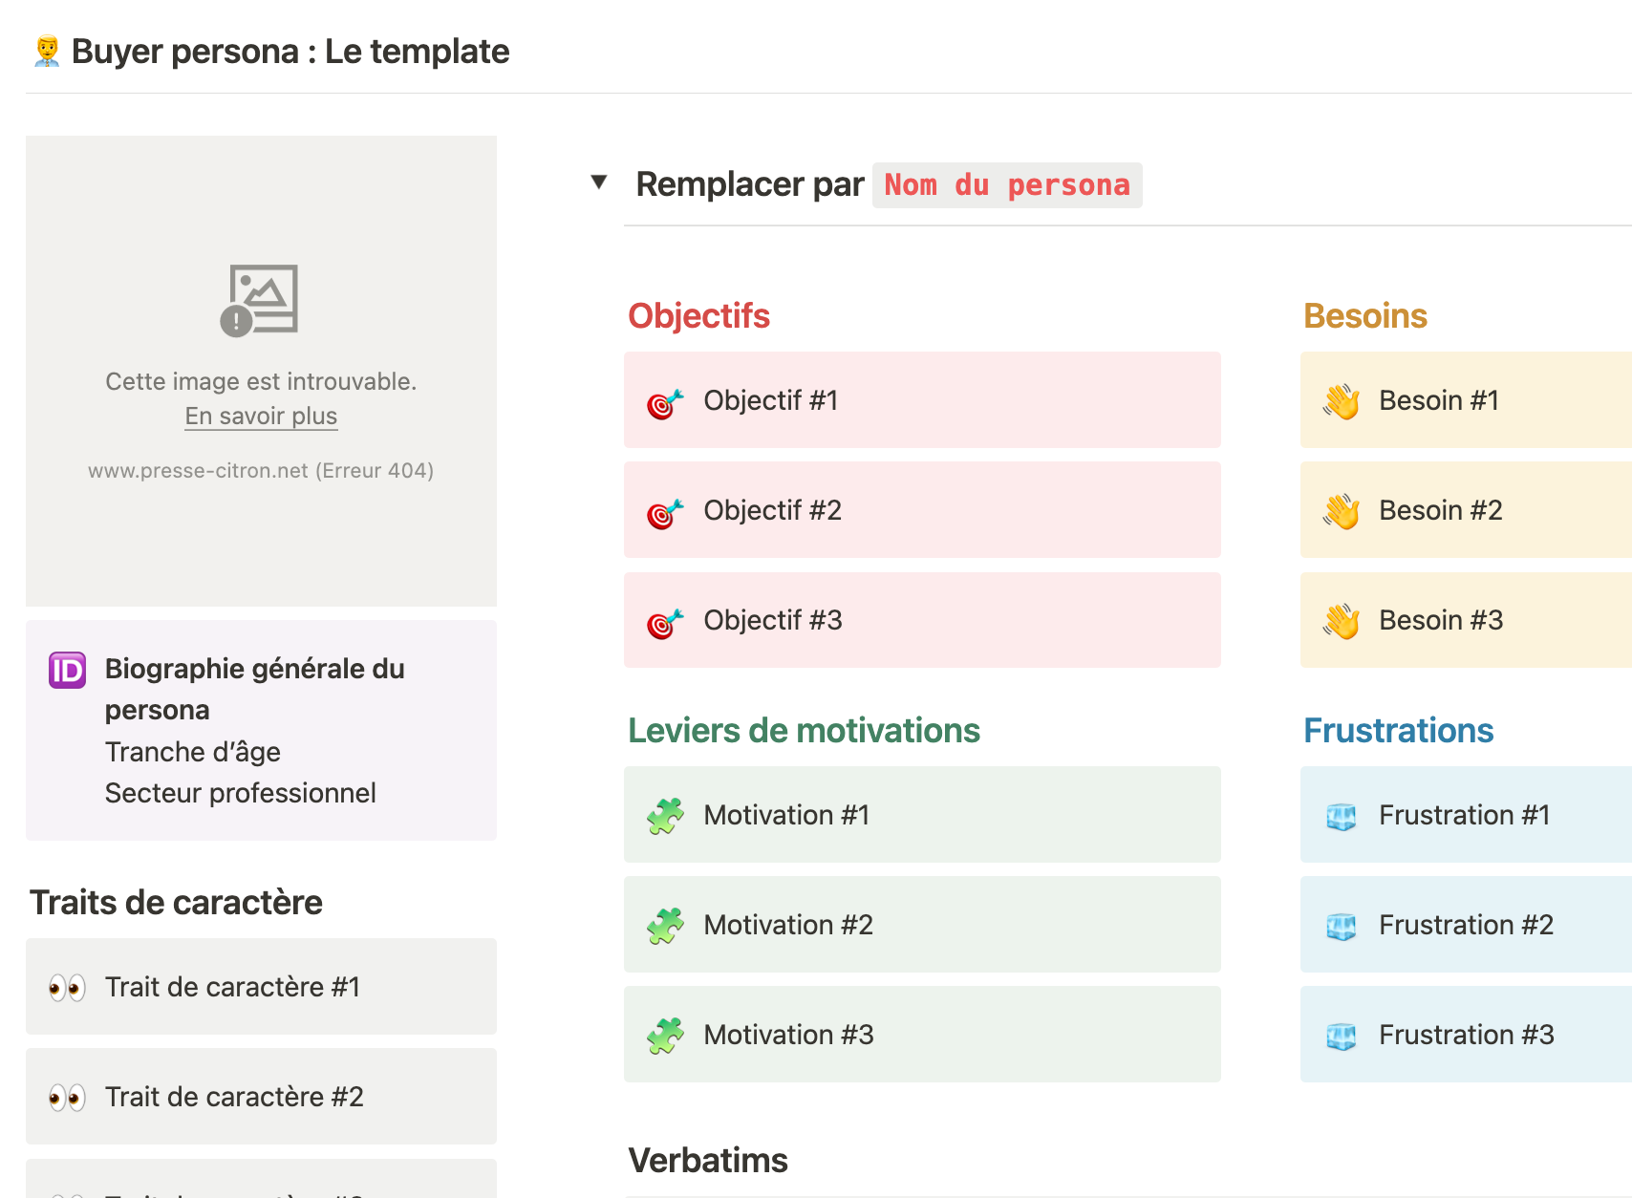The width and height of the screenshot is (1632, 1198).
Task: Click the waving hand icon beside Besoin #2
Action: 1342,512
